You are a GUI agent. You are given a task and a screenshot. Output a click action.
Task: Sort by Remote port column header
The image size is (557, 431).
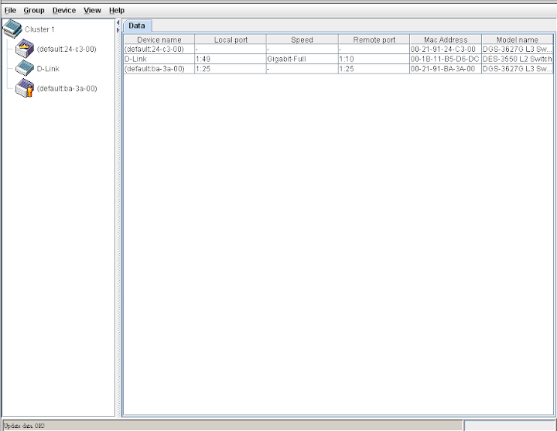point(374,39)
